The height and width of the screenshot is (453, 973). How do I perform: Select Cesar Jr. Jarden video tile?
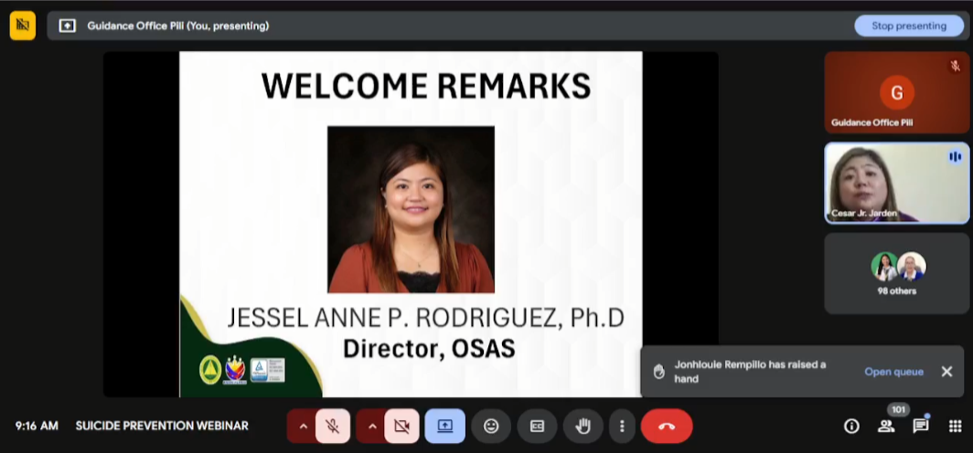coord(896,183)
